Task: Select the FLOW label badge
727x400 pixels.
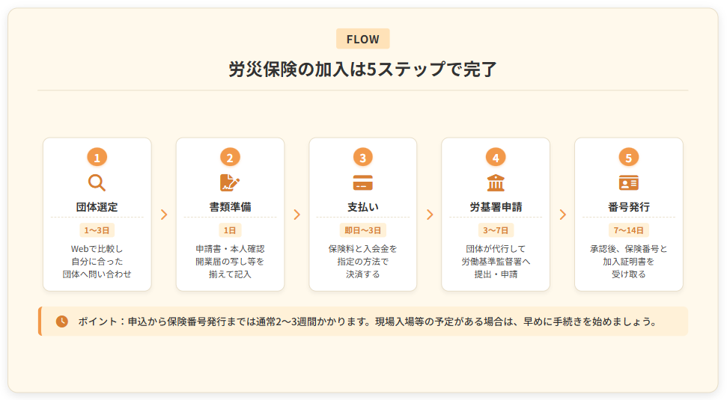Action: coord(363,39)
